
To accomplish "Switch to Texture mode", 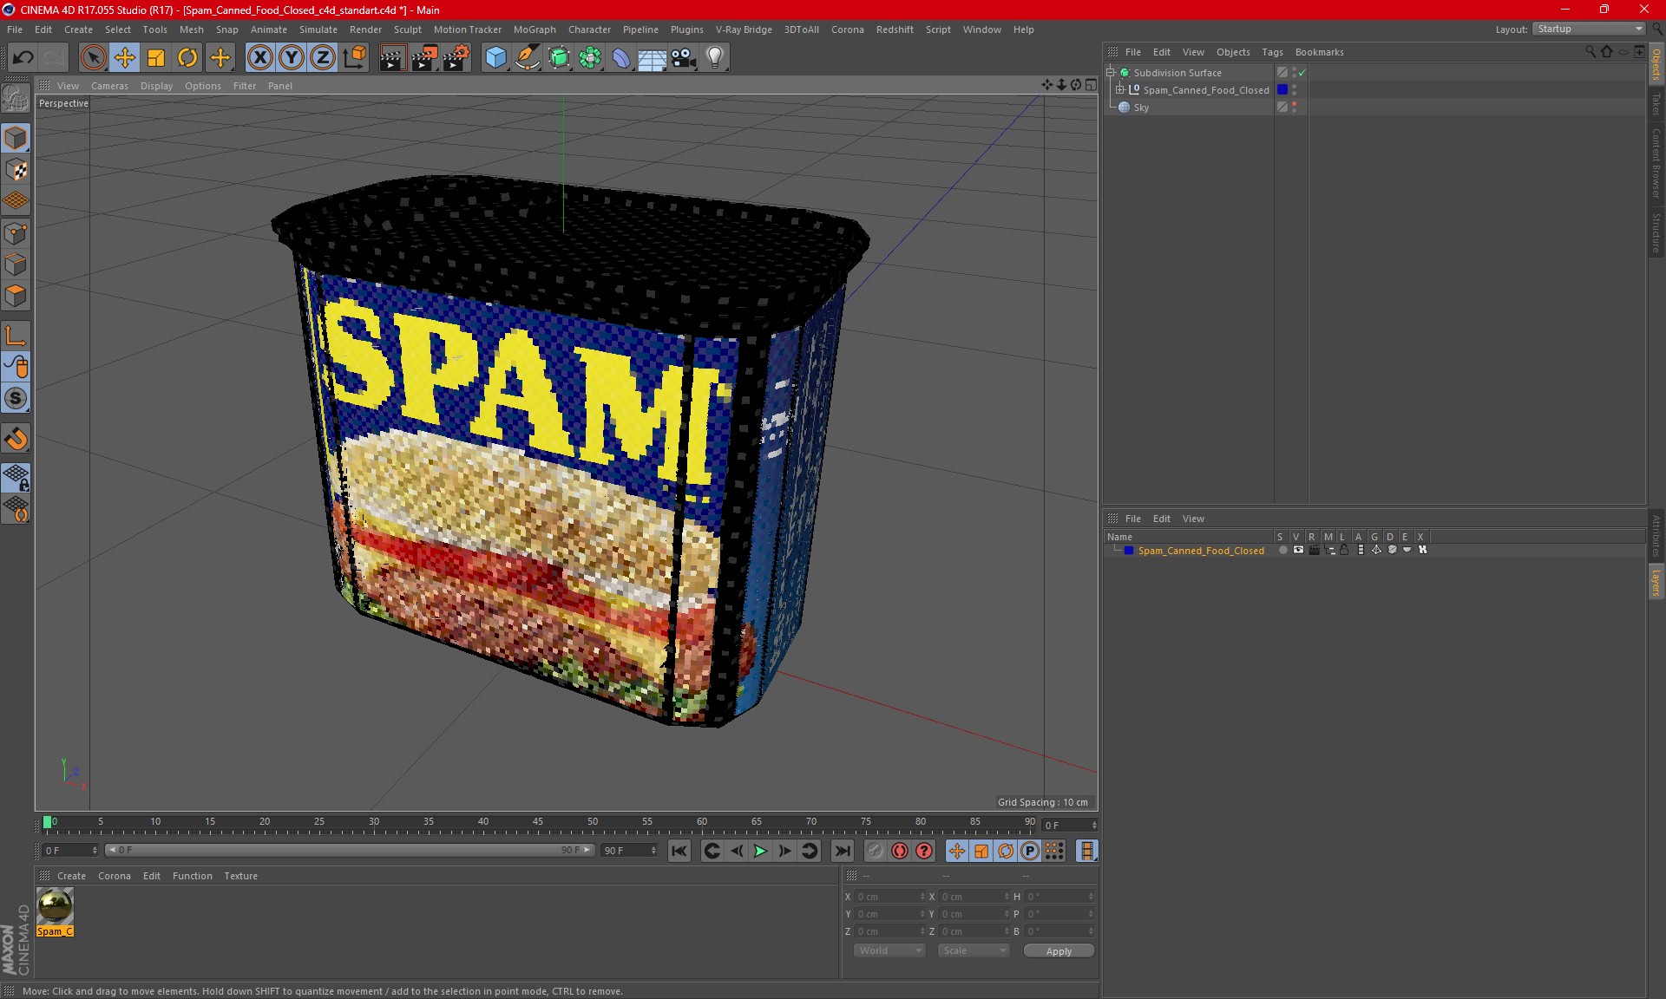I will 16,169.
